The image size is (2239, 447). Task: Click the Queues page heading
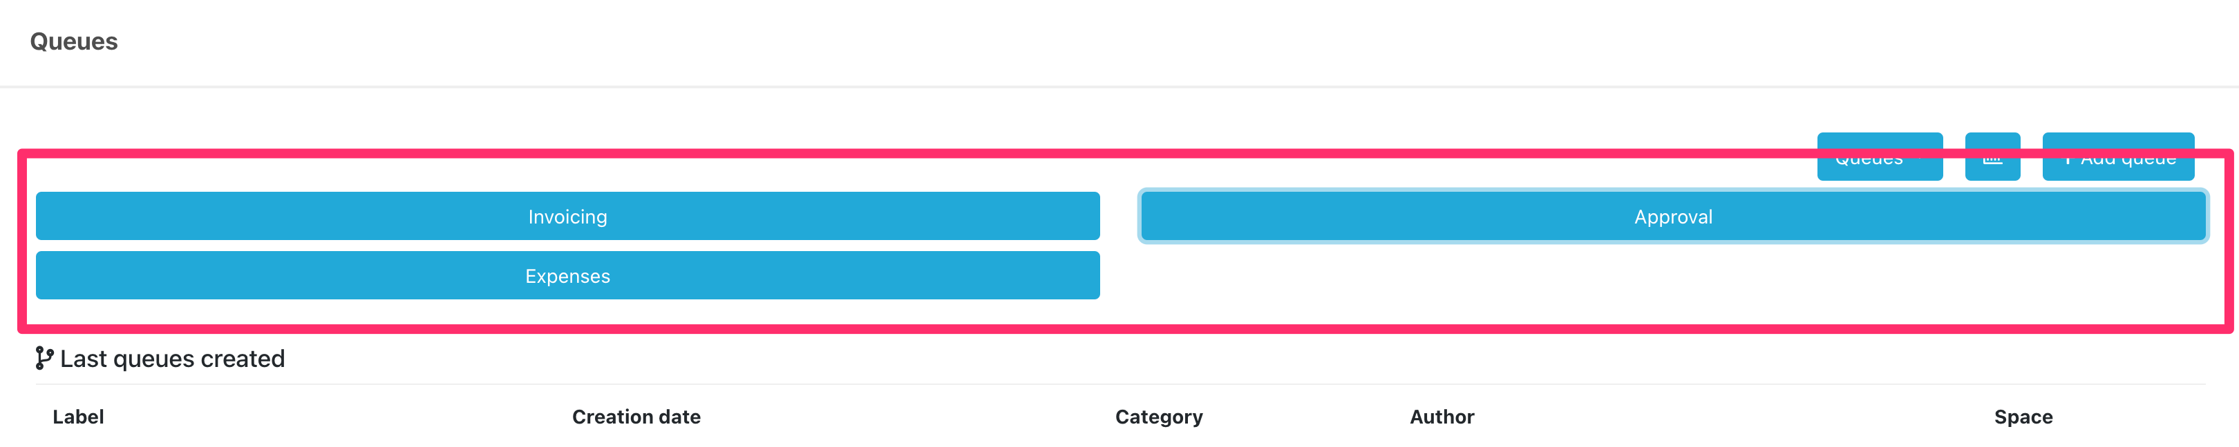point(74,41)
